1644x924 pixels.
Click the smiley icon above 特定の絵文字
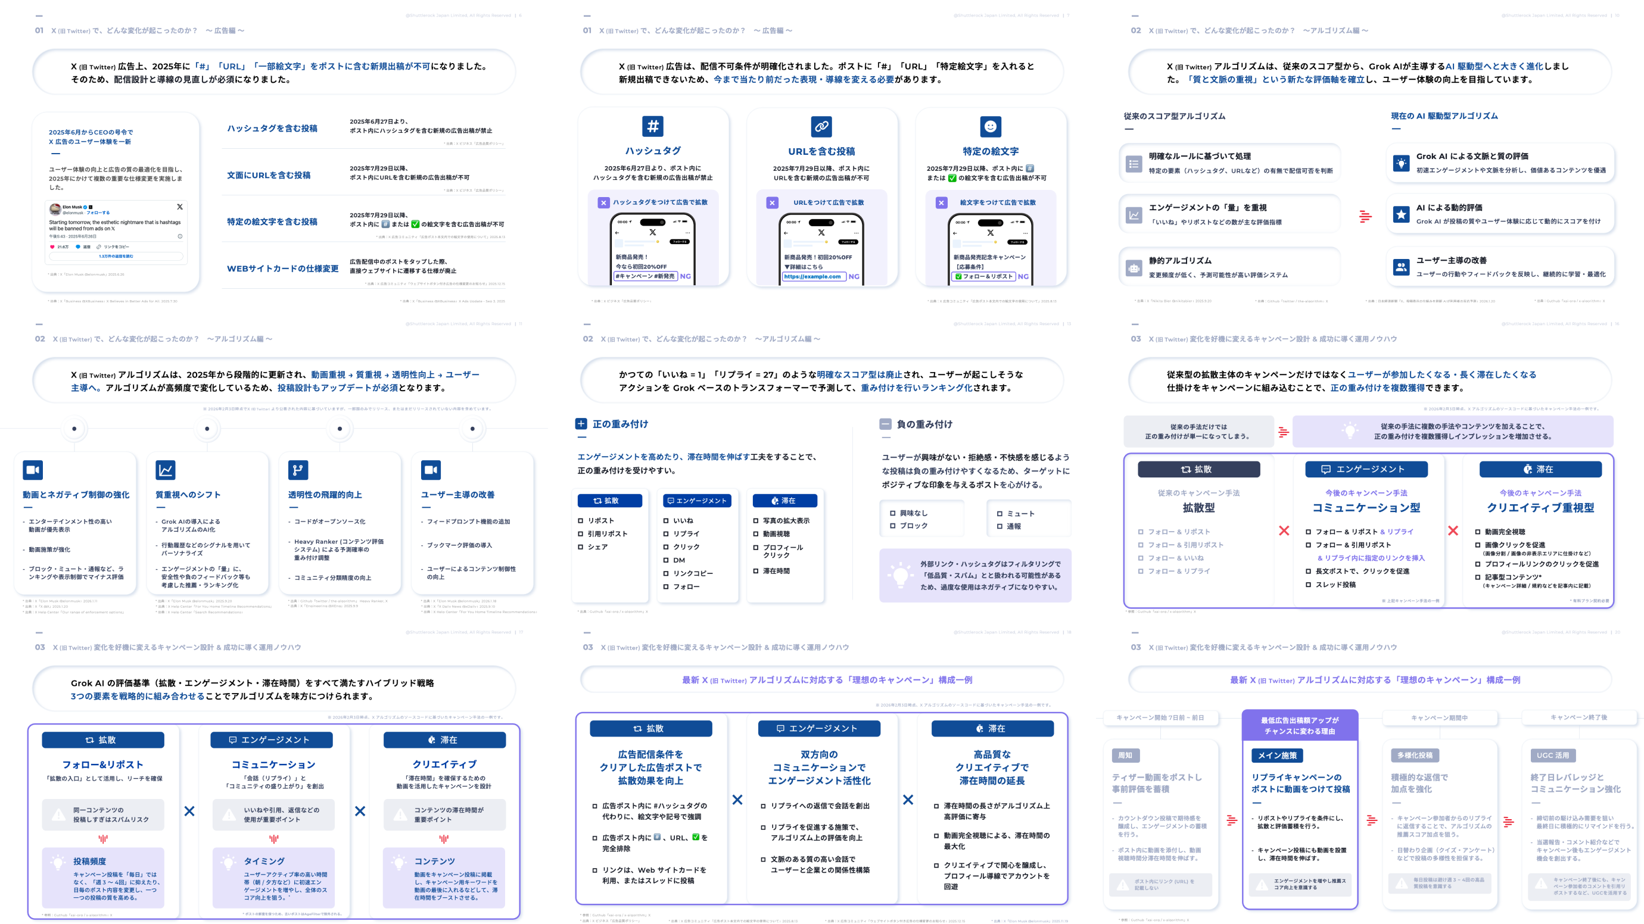[x=991, y=126]
